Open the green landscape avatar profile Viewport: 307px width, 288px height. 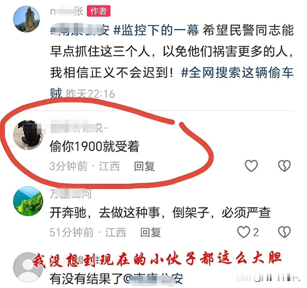[28, 201]
